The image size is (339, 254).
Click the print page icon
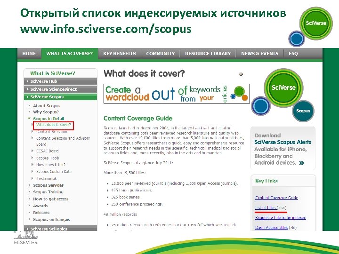point(241,74)
